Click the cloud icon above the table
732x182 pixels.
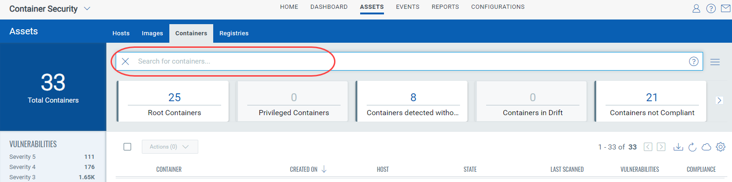(706, 147)
